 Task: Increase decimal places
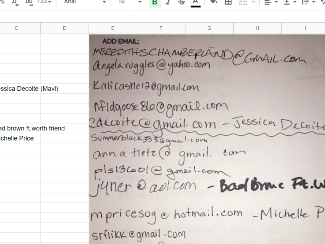[x=28, y=3]
